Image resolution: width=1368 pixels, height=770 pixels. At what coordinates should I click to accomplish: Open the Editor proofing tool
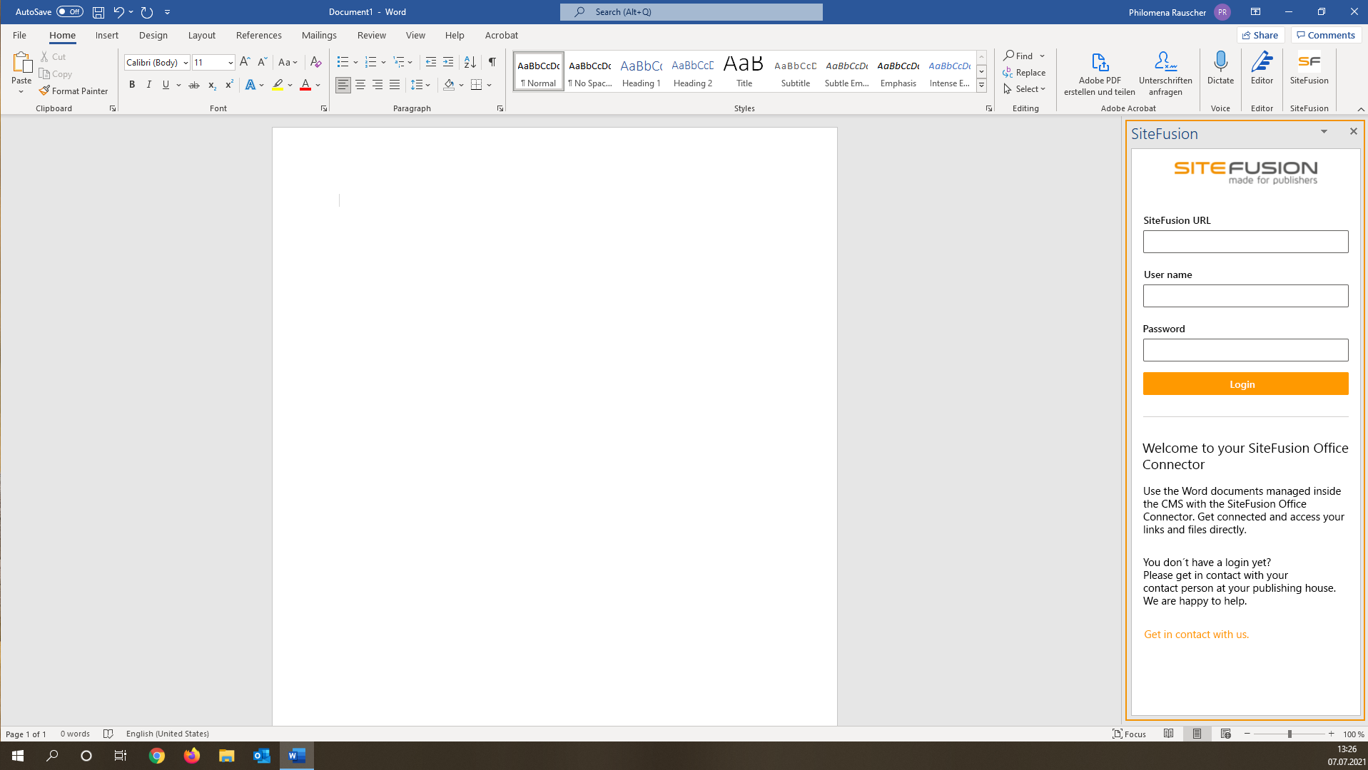tap(1262, 68)
